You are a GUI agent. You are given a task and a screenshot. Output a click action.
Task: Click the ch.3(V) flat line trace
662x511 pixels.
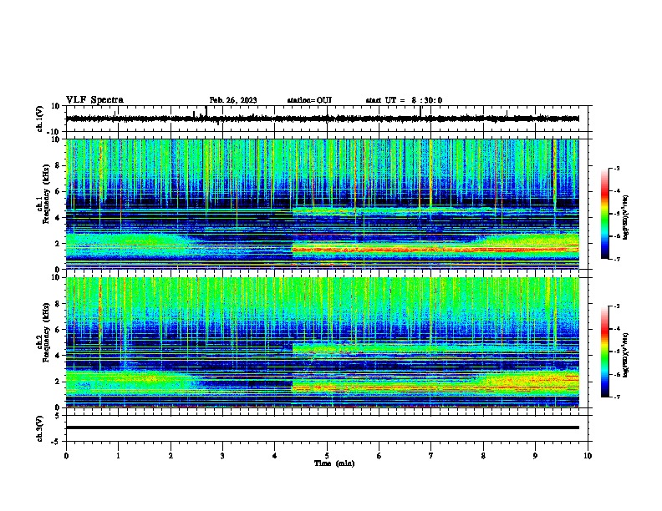coord(323,428)
